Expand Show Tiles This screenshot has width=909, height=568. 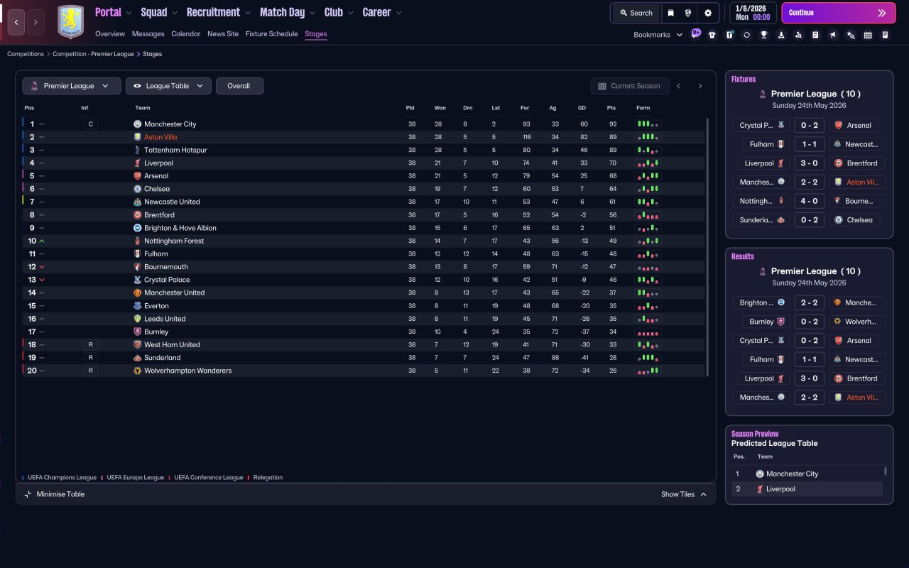pos(684,494)
